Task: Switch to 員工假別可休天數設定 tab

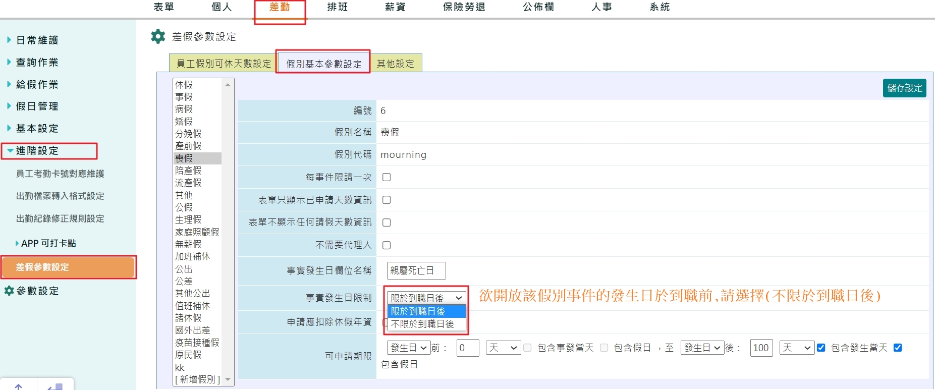Action: click(x=224, y=64)
